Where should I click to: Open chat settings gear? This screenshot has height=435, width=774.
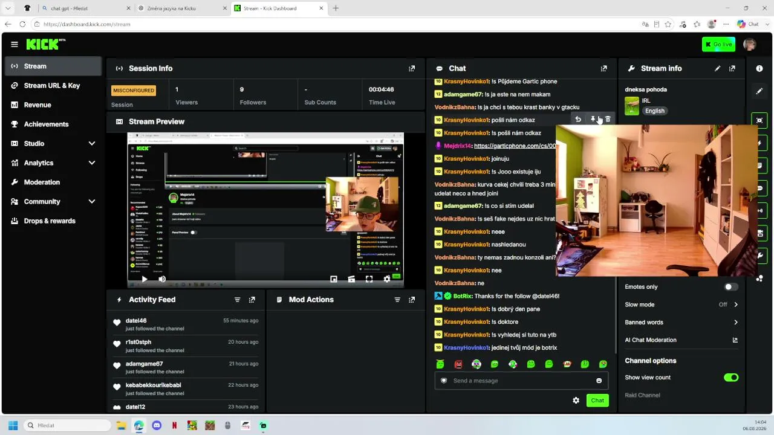pos(576,401)
